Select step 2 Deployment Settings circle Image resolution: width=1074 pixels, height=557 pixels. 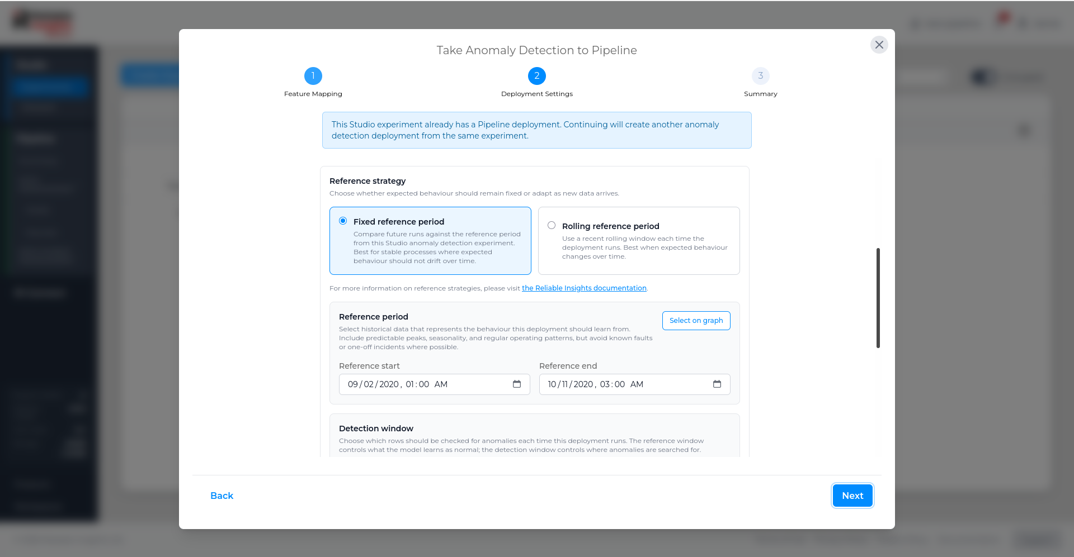(x=536, y=76)
